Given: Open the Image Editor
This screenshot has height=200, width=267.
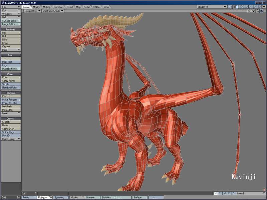Looking at the screenshot, I should (11, 24).
